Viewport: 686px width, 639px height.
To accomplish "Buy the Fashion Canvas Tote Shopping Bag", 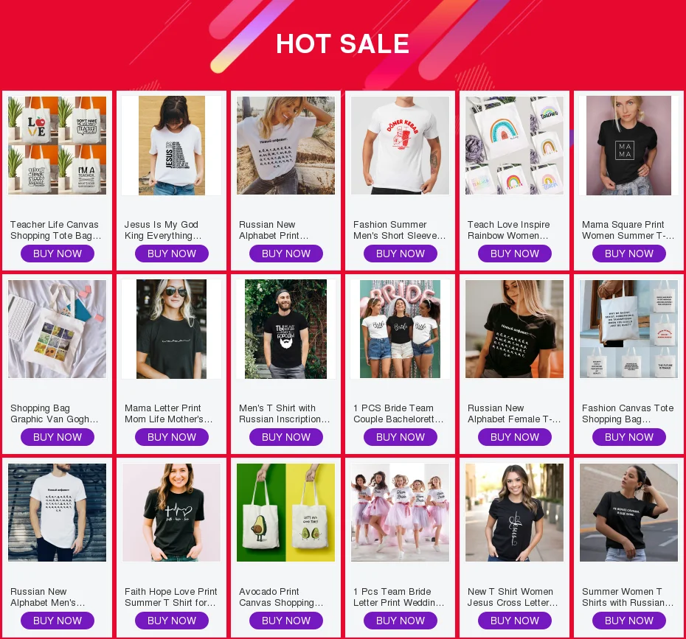I will click(629, 437).
